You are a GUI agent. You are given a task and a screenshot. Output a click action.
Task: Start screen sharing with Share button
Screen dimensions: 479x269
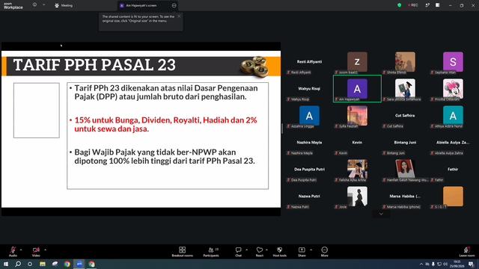pyautogui.click(x=302, y=252)
